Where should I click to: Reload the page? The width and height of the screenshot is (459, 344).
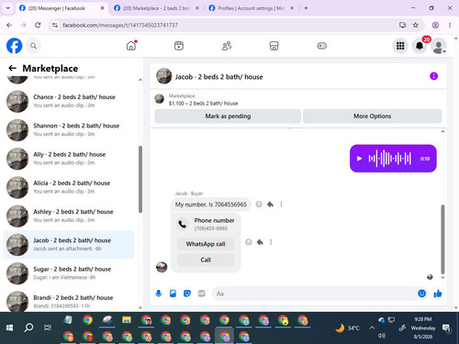point(38,25)
